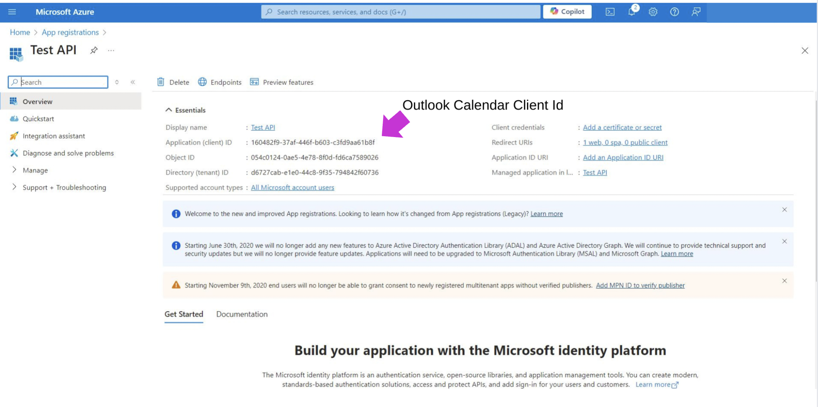Click the Object ID value
The width and height of the screenshot is (818, 407).
point(314,158)
